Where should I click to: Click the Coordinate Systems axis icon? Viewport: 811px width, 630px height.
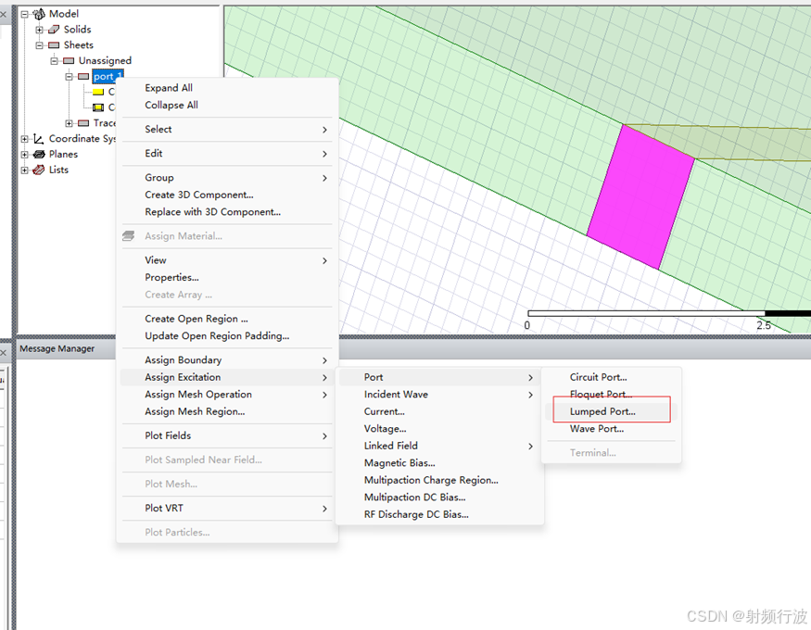[x=39, y=138]
